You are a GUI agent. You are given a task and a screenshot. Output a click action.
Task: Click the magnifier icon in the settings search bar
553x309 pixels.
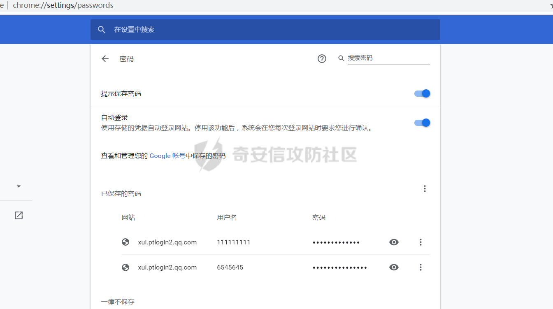[x=102, y=30]
